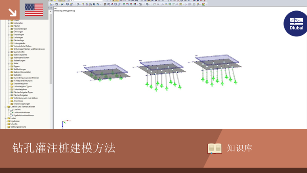
Task: Select Durchdringungen der Flächen item
Action: point(26,78)
